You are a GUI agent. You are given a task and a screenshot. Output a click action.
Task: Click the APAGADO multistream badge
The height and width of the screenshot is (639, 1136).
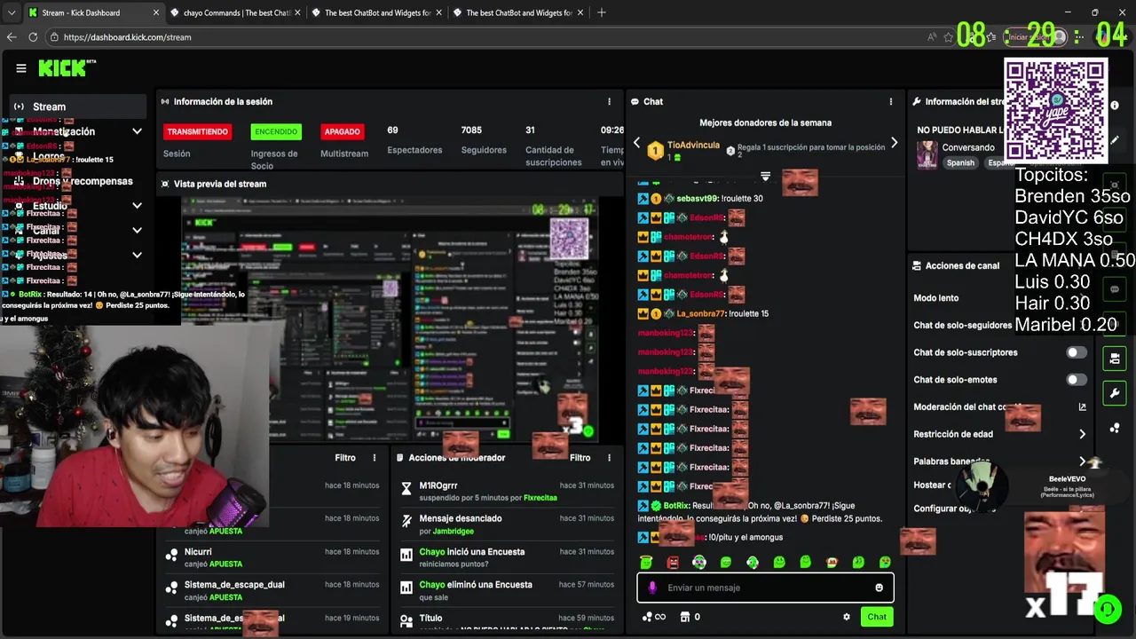342,131
